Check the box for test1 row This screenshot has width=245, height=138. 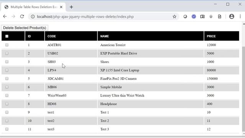coord(7,112)
